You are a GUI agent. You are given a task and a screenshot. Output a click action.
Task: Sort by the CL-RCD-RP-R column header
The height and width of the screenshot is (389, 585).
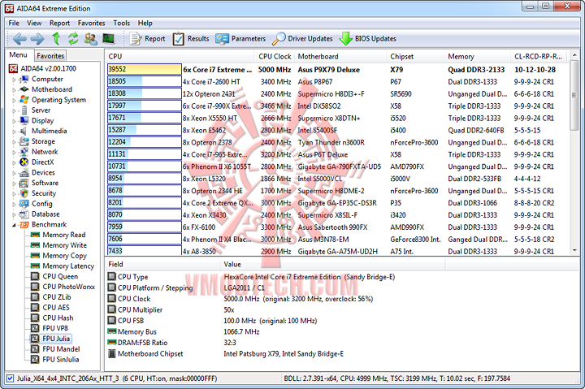538,56
